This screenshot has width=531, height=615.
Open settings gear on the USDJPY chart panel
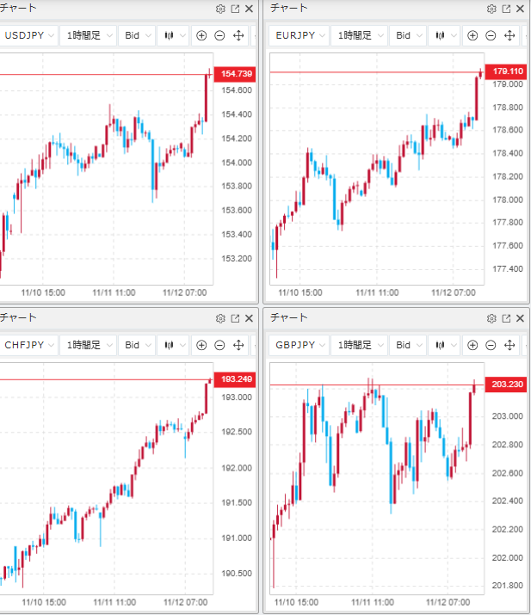[220, 9]
